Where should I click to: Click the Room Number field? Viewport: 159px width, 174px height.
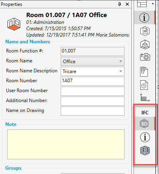92,81
